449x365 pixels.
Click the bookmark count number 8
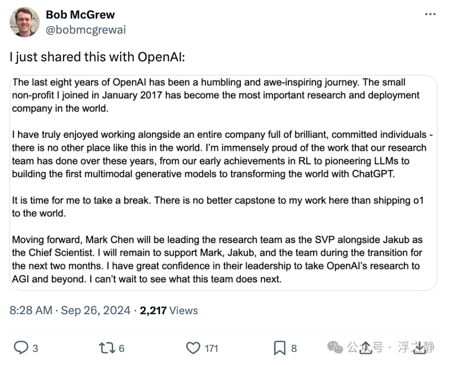point(294,348)
